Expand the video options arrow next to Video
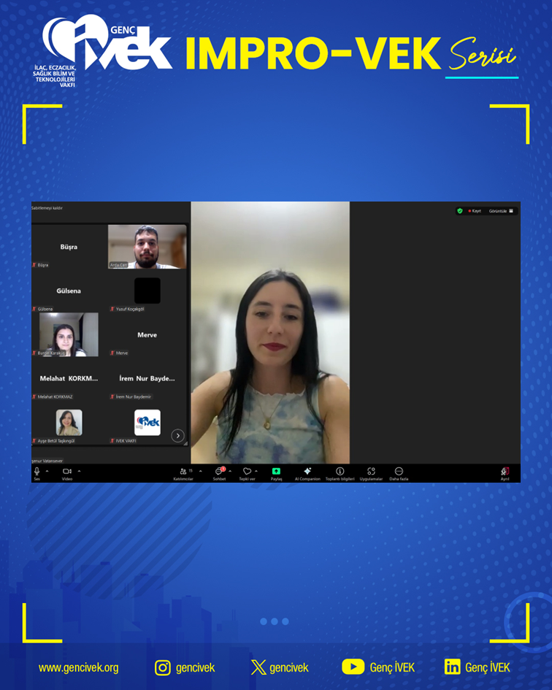The height and width of the screenshot is (690, 552). [x=80, y=471]
